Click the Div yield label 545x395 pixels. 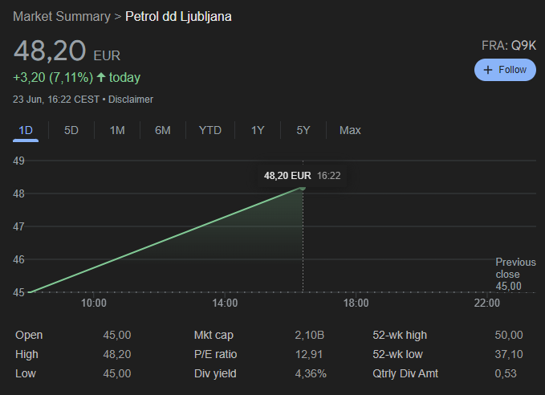pyautogui.click(x=215, y=373)
